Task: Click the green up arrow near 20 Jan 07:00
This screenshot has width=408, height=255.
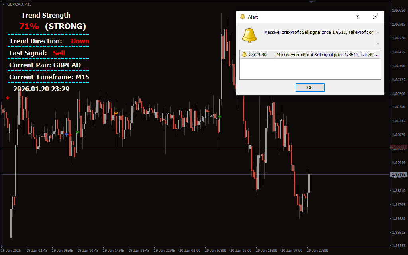Action: (x=219, y=117)
